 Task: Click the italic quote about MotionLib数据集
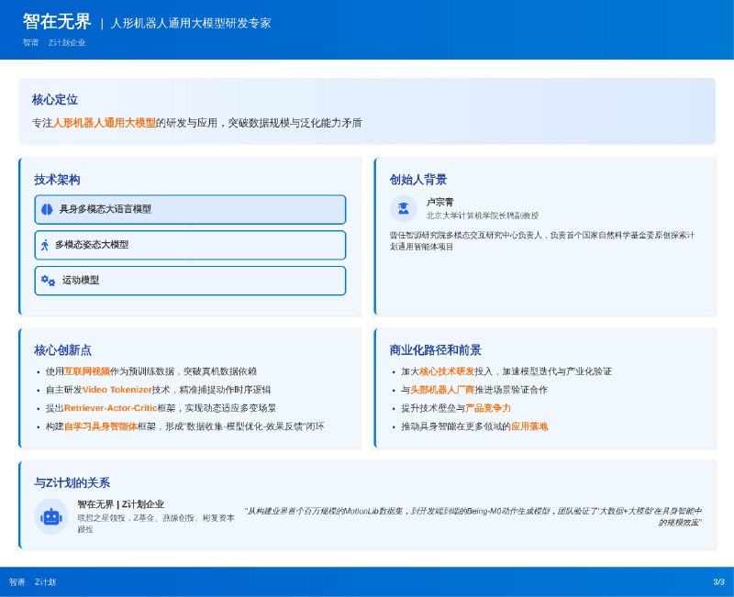pos(473,516)
